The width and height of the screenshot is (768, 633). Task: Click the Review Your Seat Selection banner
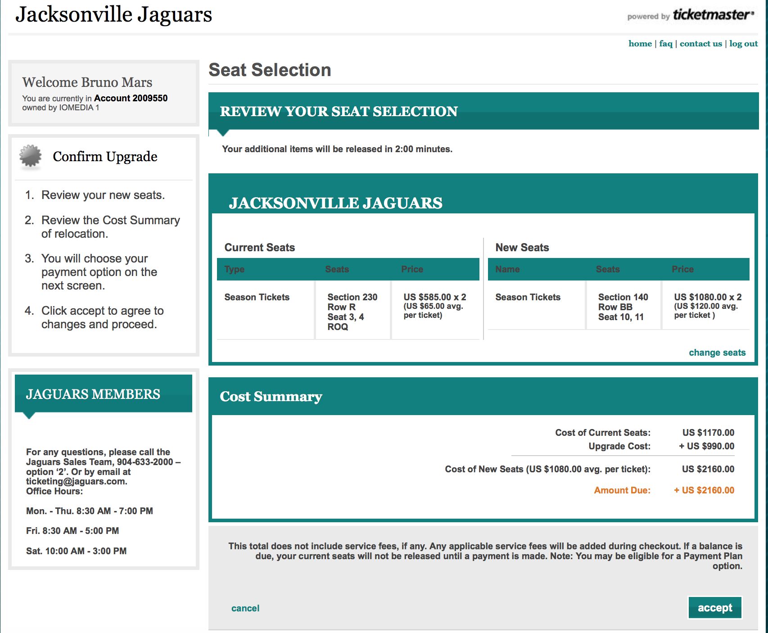point(483,111)
